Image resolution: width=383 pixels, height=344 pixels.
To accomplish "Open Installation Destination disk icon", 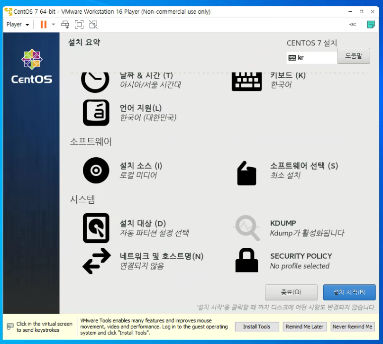I will (x=96, y=228).
